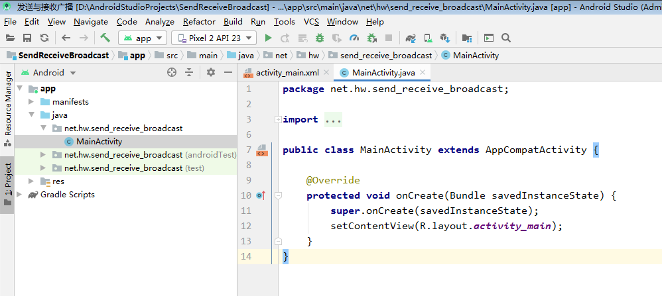
Task: Open the Navigate menu
Action: (91, 21)
